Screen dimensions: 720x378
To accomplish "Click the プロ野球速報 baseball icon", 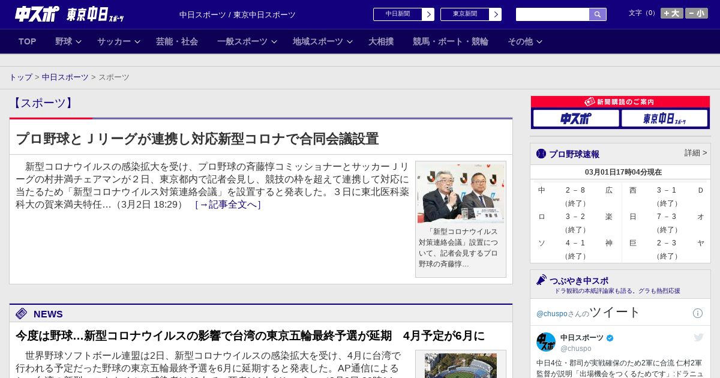I will pyautogui.click(x=541, y=154).
